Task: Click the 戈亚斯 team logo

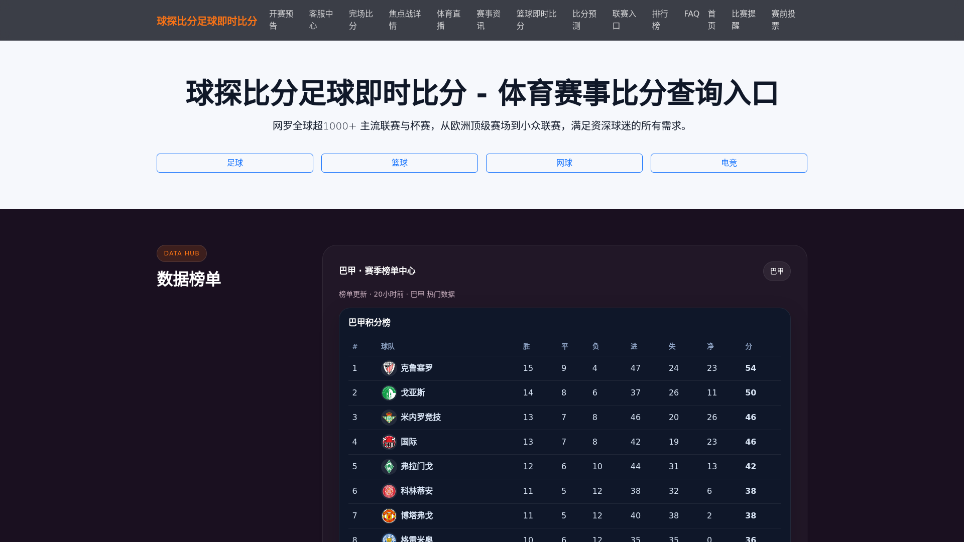Action: (x=389, y=393)
